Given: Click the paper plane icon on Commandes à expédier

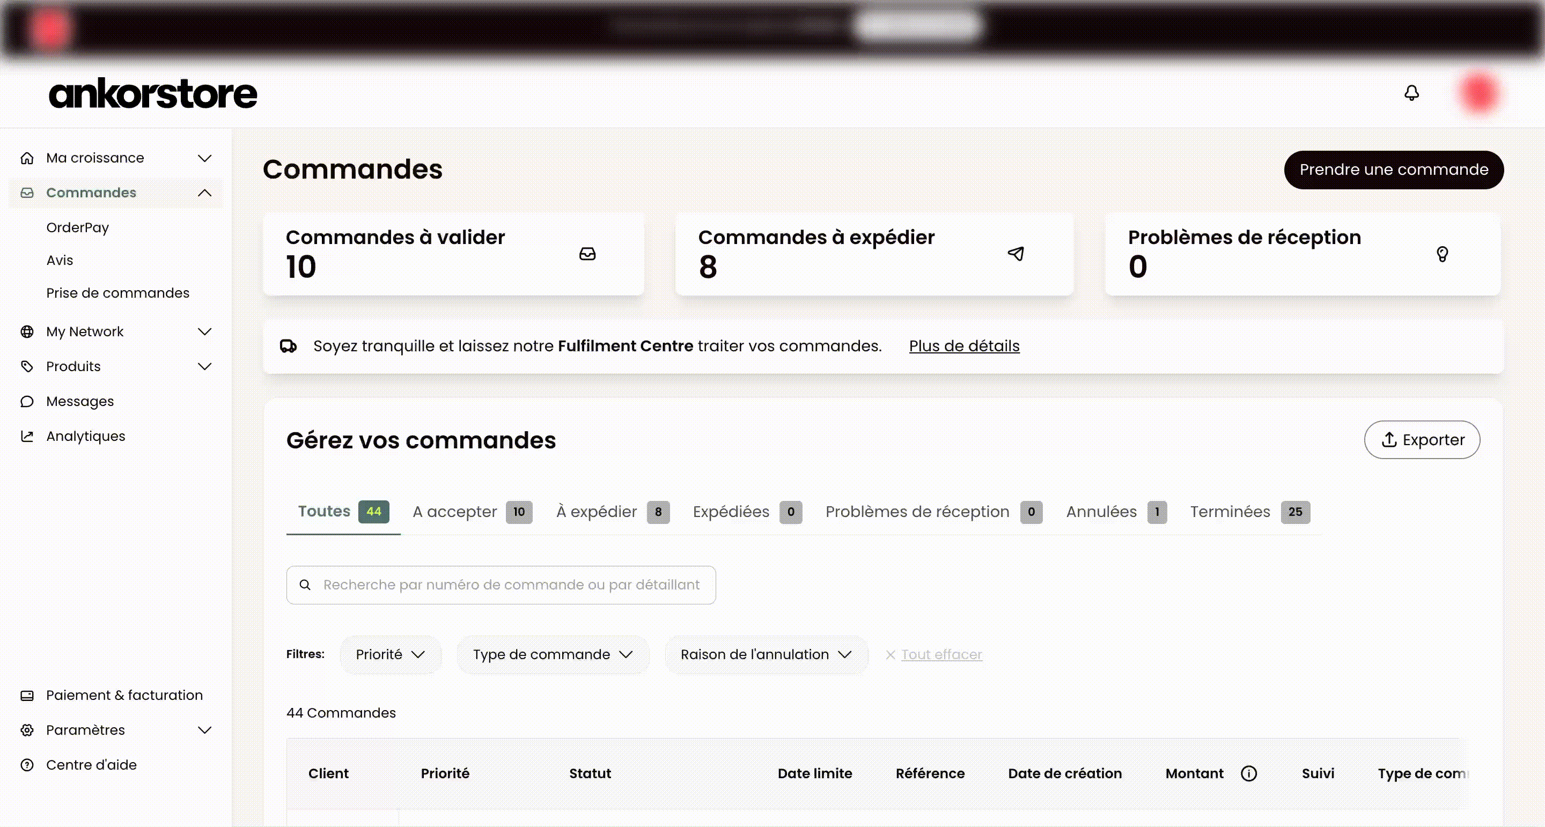Looking at the screenshot, I should [x=1016, y=254].
